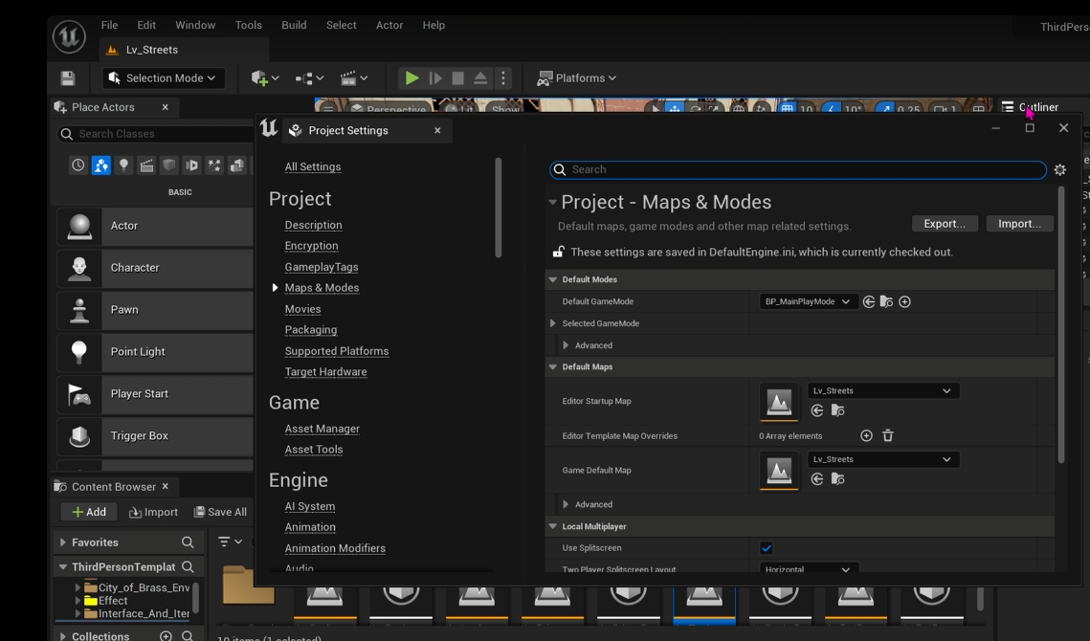Select the Basic actors category icon
This screenshot has width=1090, height=641.
pos(100,165)
